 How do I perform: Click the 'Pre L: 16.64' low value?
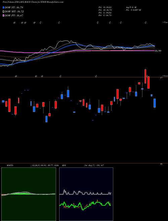pyautogui.click(x=105, y=13)
